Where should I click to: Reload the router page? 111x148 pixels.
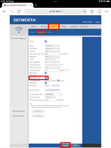(x=19, y=11)
